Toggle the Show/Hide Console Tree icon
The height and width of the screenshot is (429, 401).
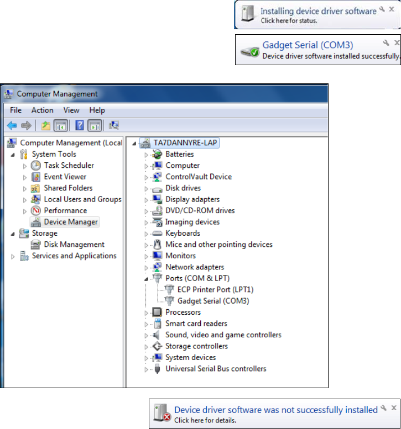[x=61, y=125]
